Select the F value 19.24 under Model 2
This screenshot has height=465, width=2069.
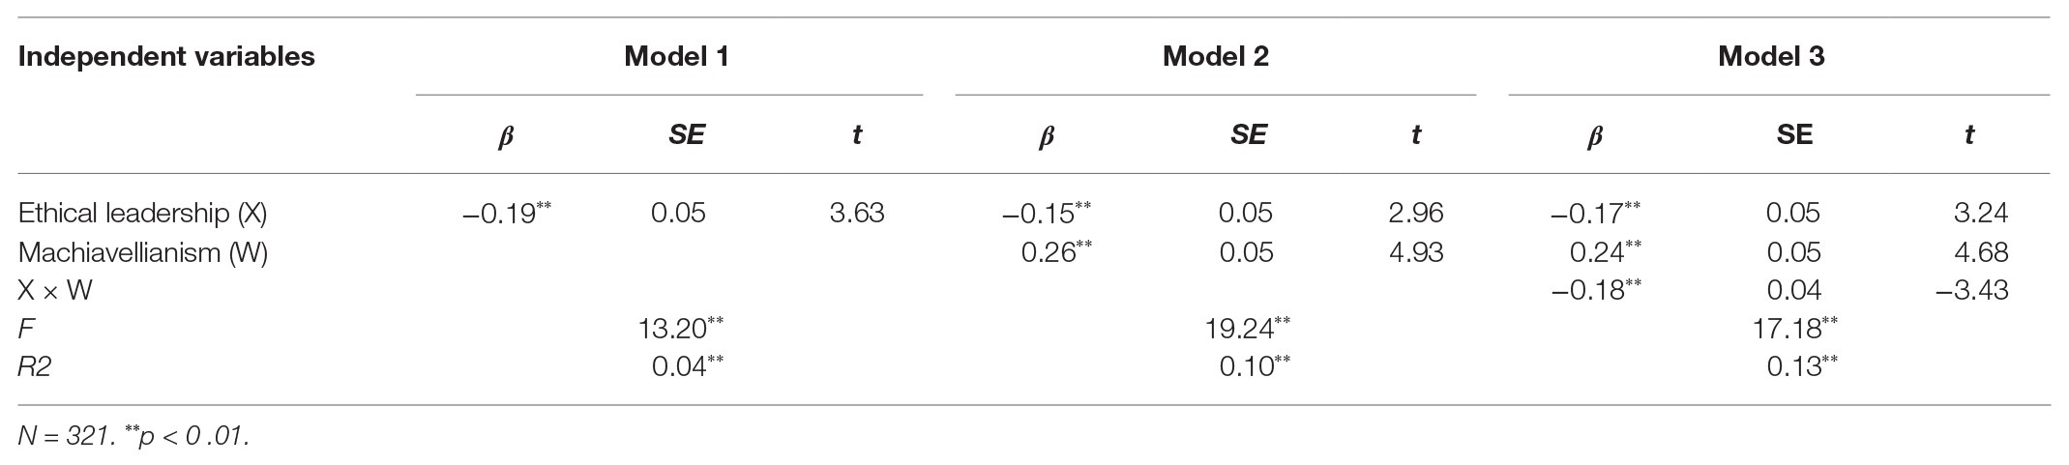(x=1239, y=329)
